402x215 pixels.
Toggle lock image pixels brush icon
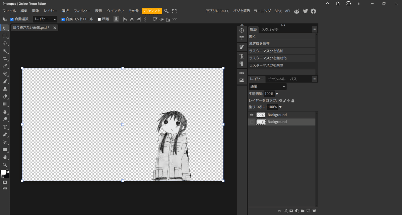click(x=284, y=100)
